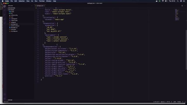
Task: Change line ending via LF
Action: point(172,102)
